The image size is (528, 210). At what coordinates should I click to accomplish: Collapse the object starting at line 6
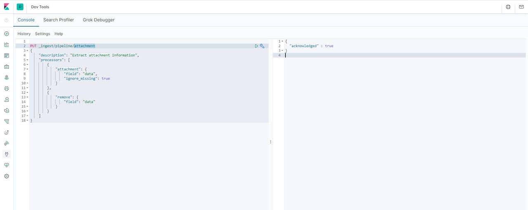(x=27, y=65)
